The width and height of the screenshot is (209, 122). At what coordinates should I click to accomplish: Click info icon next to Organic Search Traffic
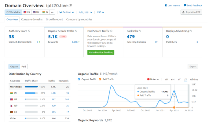(76, 31)
